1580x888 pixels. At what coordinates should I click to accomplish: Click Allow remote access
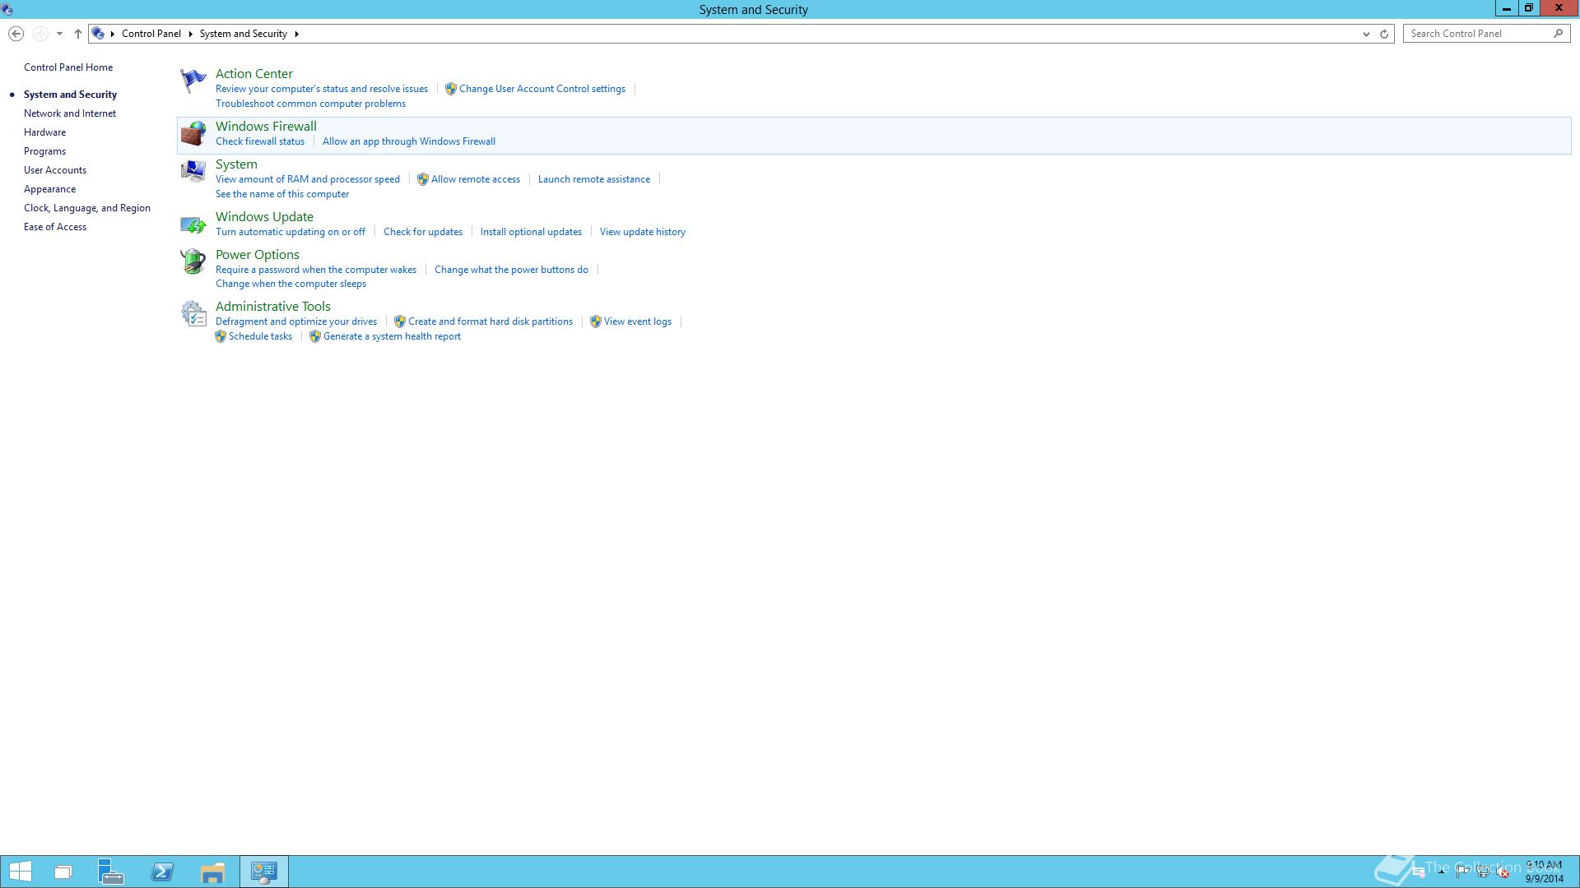[x=476, y=179]
